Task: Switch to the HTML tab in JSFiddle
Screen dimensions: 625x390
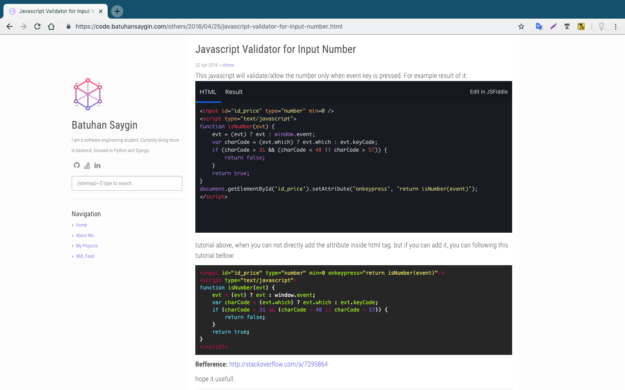Action: 208,92
